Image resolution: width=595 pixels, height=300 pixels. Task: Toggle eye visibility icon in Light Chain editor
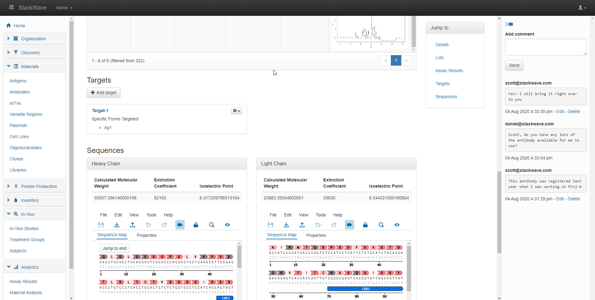tap(397, 225)
